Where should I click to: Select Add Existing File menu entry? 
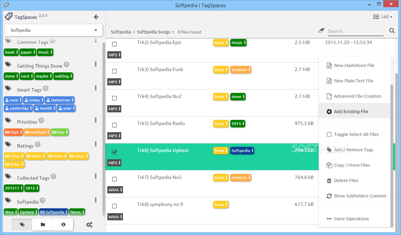point(355,111)
